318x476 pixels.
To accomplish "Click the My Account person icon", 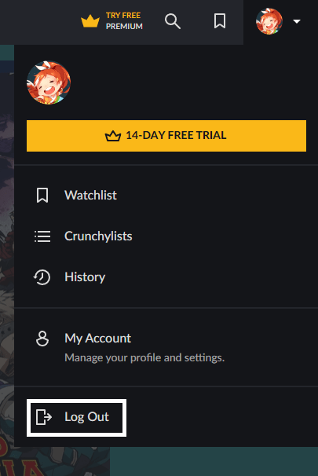I will pos(42,339).
